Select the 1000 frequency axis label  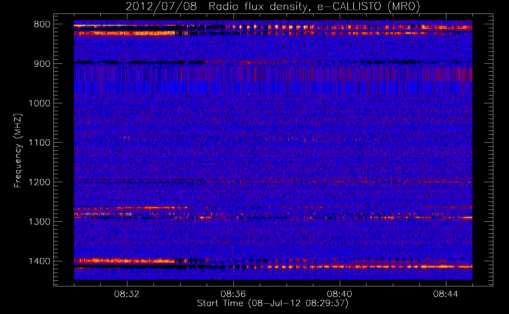point(39,103)
